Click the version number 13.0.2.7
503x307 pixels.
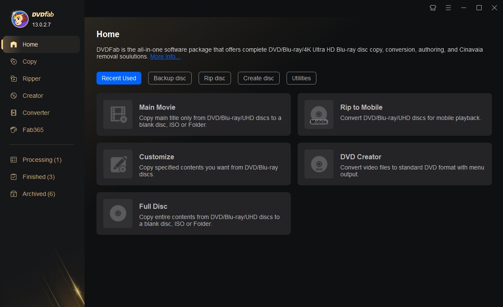click(41, 25)
